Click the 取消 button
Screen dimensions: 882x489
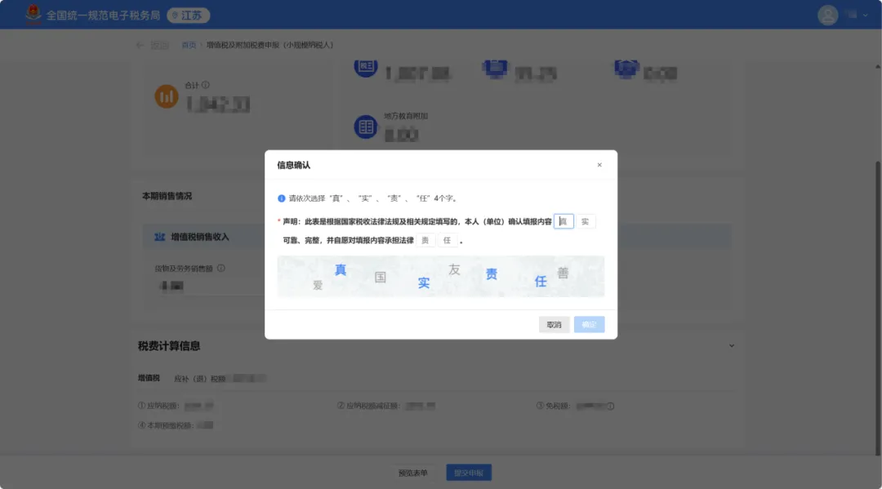tap(554, 325)
